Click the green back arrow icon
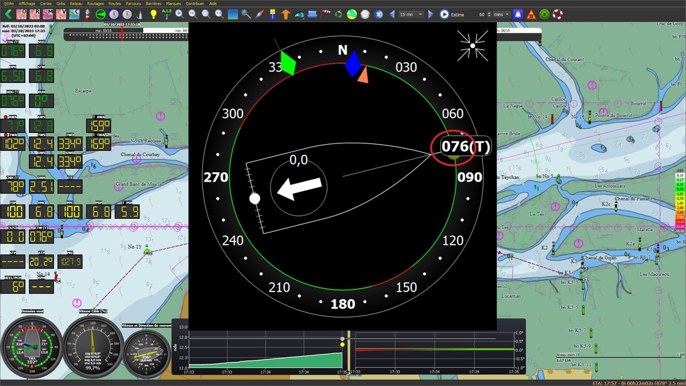The image size is (686, 386). click(8, 14)
